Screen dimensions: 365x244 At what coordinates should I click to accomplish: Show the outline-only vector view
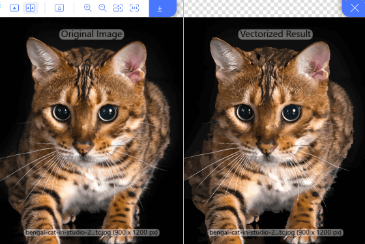[59, 8]
